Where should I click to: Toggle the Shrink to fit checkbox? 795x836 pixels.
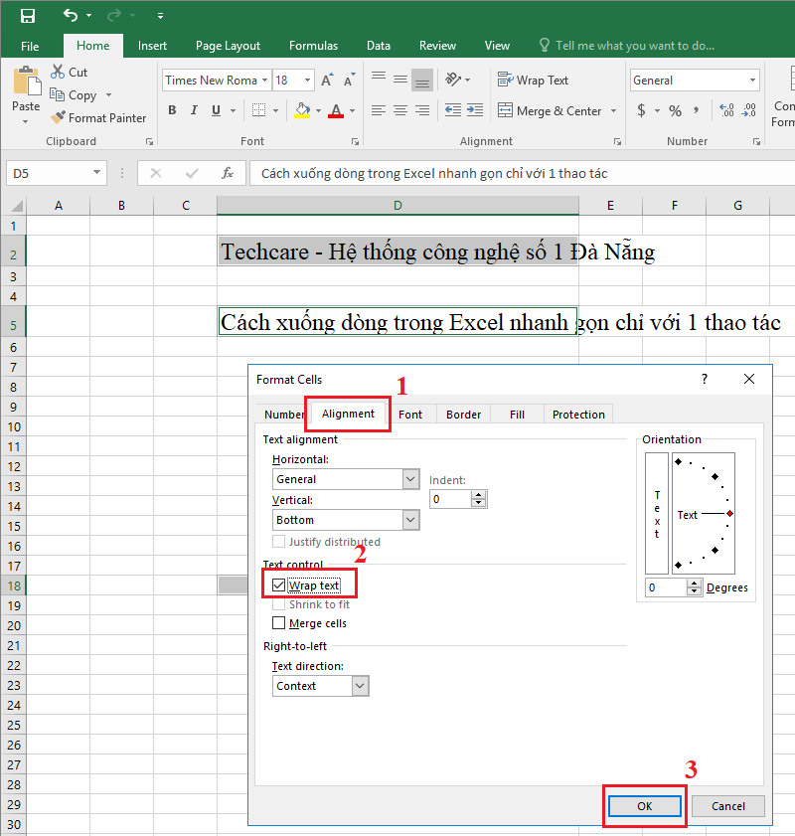278,603
